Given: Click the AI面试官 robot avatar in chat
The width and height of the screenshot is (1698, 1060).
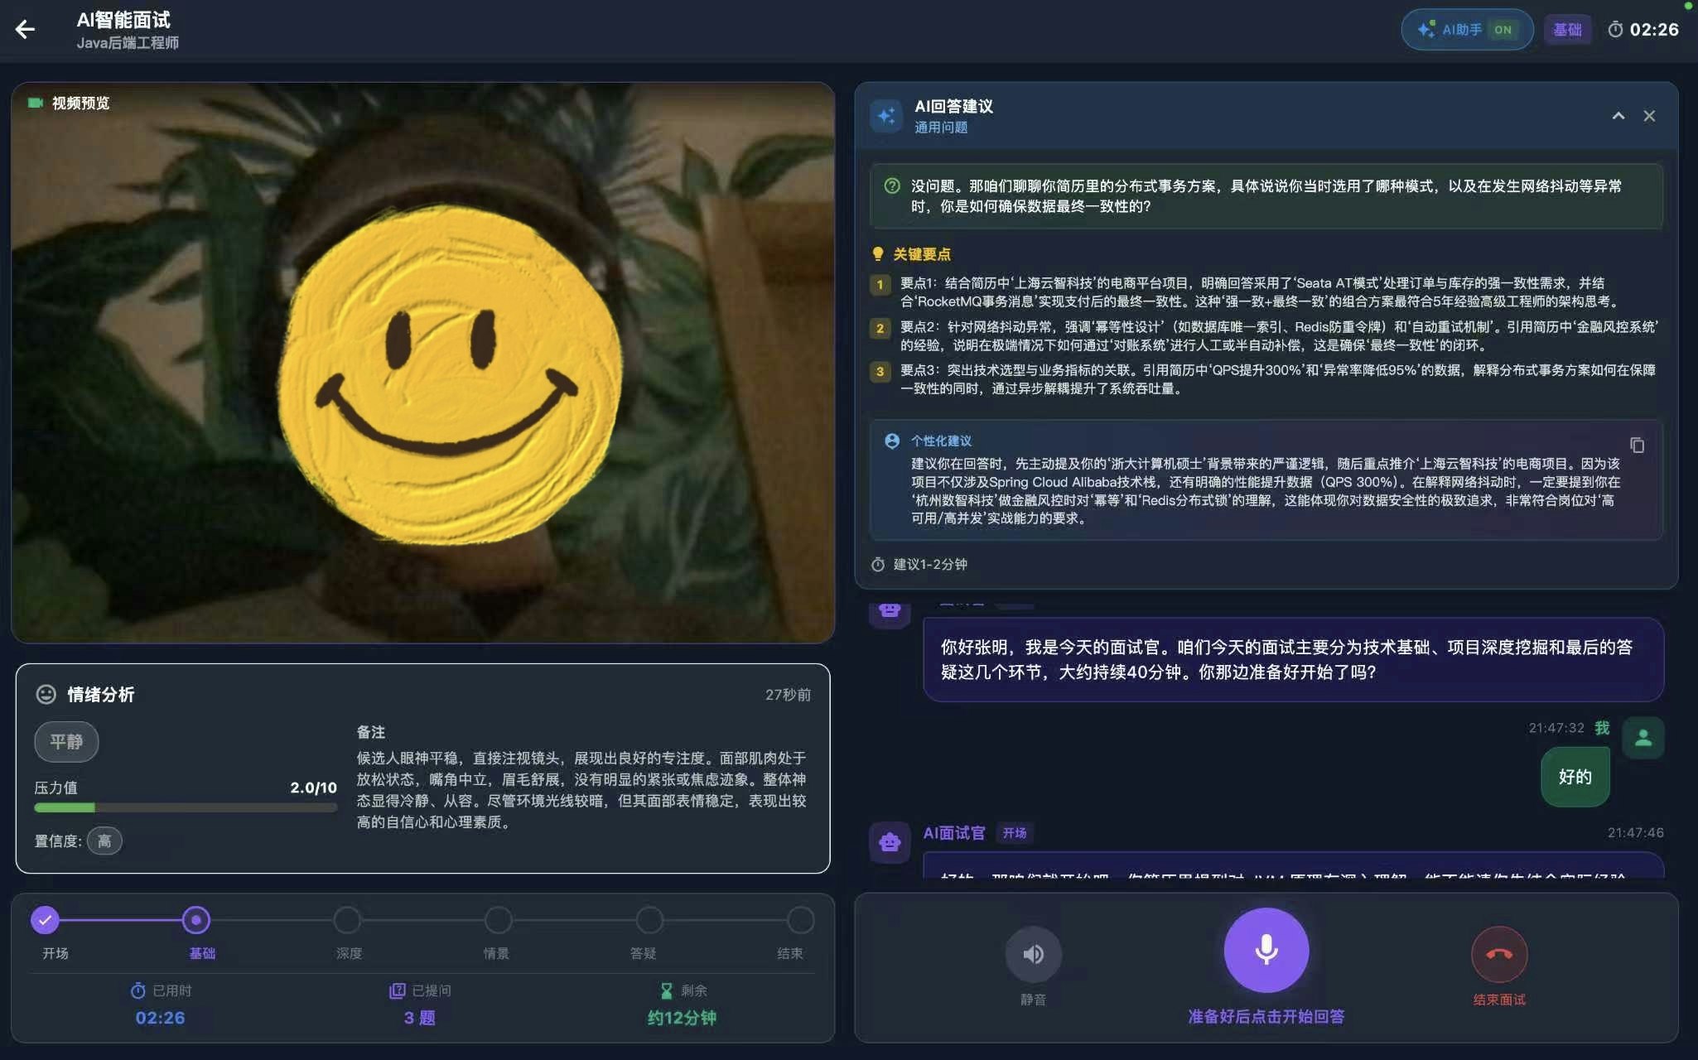Looking at the screenshot, I should 889,841.
